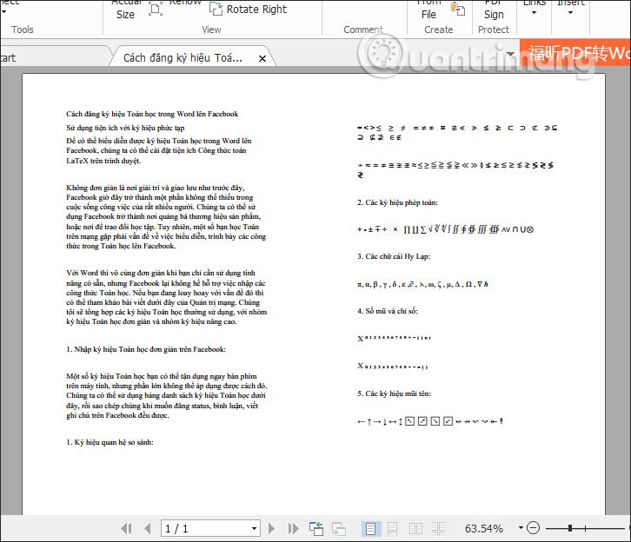Go to the previous page
Viewport: 631px width, 542px height.
146,528
